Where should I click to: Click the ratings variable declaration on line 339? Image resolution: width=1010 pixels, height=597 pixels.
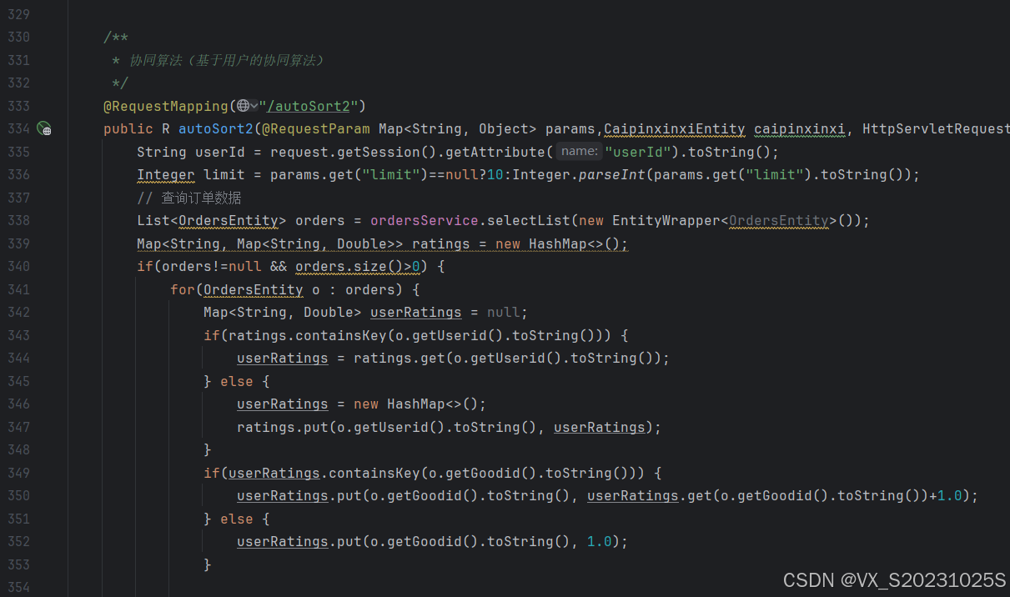[441, 243]
